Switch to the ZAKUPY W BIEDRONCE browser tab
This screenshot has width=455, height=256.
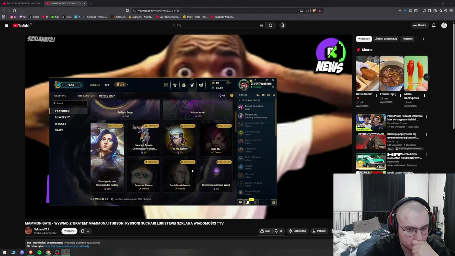[x=22, y=4]
